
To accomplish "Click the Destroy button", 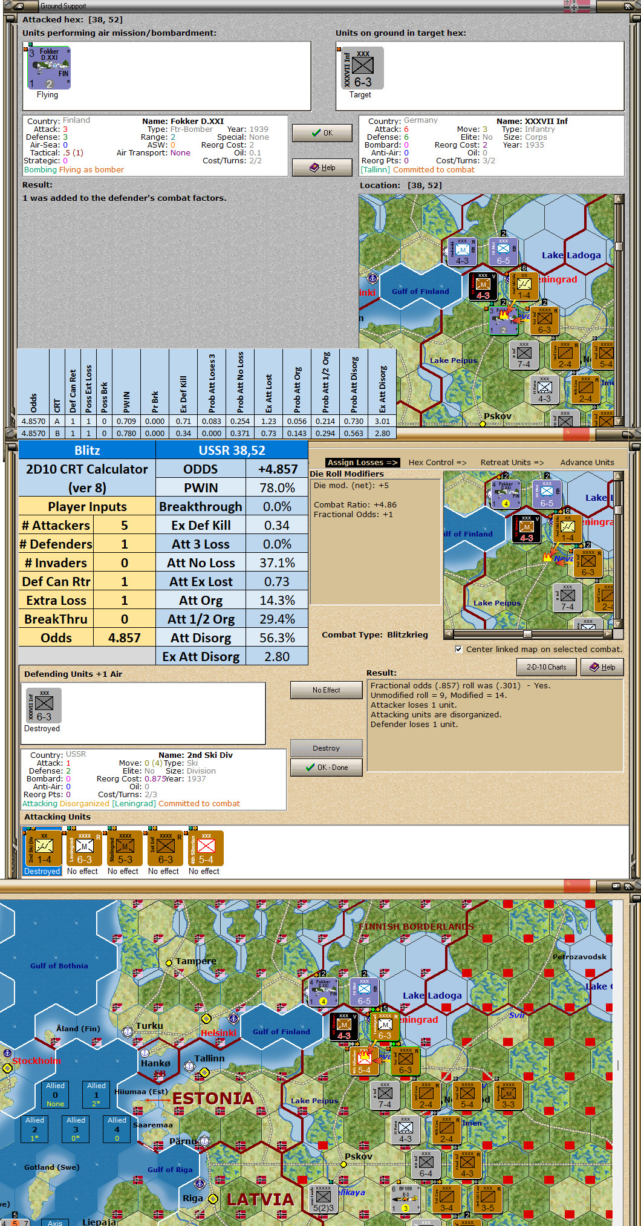I will (x=326, y=748).
